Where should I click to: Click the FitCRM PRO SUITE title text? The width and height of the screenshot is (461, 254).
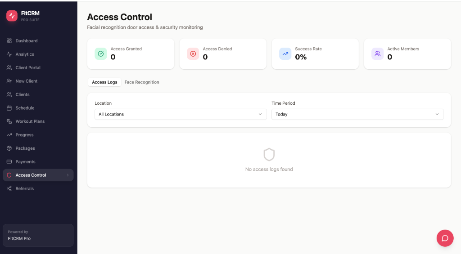click(30, 16)
